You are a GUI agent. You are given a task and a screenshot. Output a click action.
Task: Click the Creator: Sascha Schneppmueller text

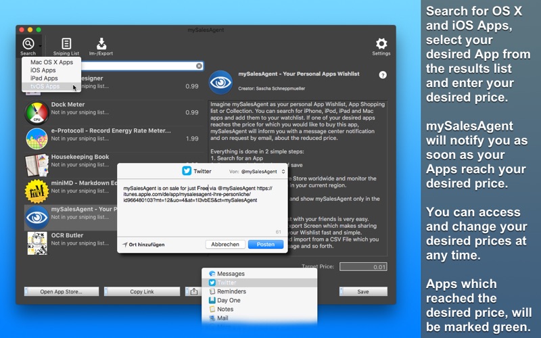(x=272, y=89)
